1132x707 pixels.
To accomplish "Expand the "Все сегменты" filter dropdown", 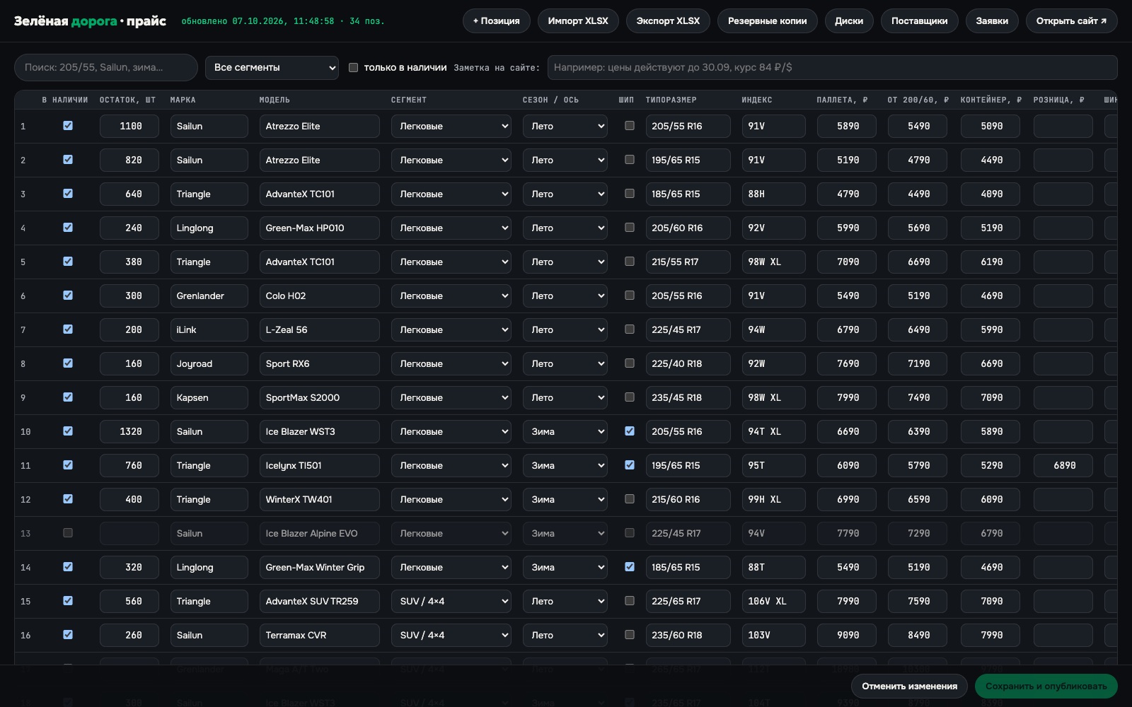I will 272,67.
